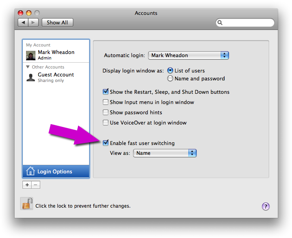The height and width of the screenshot is (238, 292).
Task: Add a new account with the plus button
Action: pos(27,185)
